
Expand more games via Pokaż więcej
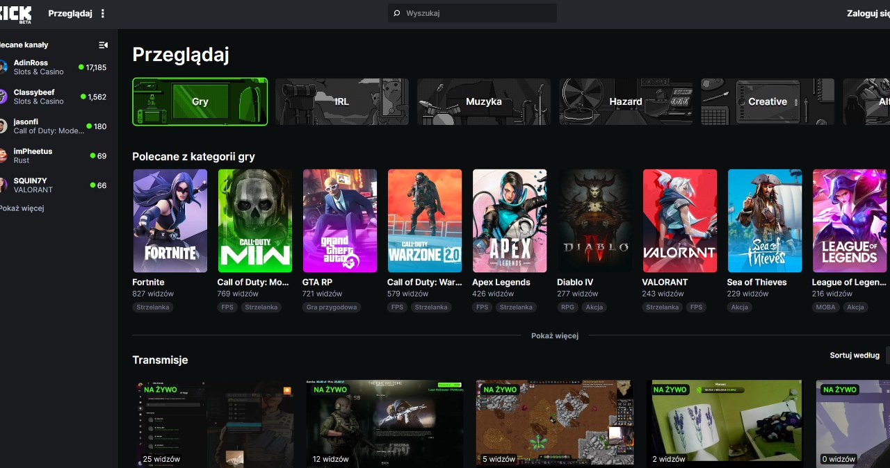554,335
